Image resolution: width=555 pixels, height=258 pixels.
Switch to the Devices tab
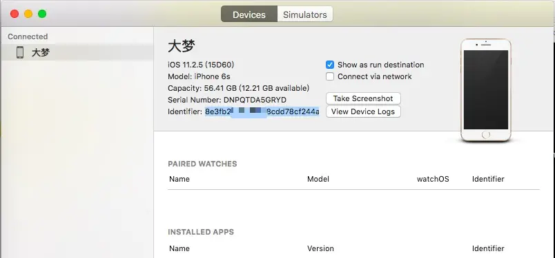(x=249, y=14)
